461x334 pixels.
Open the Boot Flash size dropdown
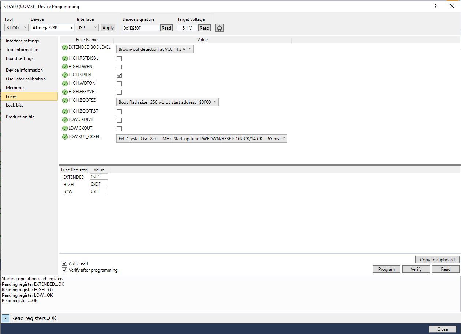click(168, 102)
